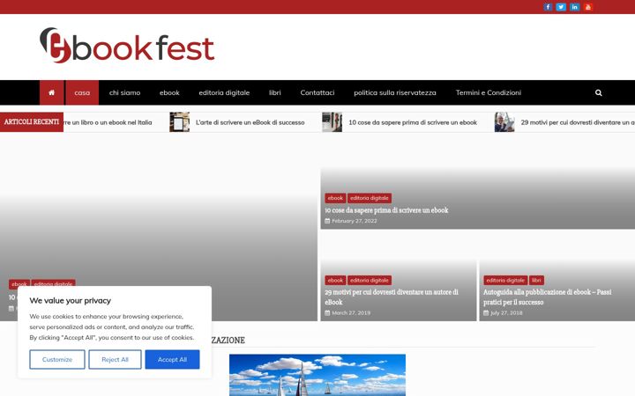Click the sailboats image thumbnail
635x396 pixels.
[x=317, y=375]
